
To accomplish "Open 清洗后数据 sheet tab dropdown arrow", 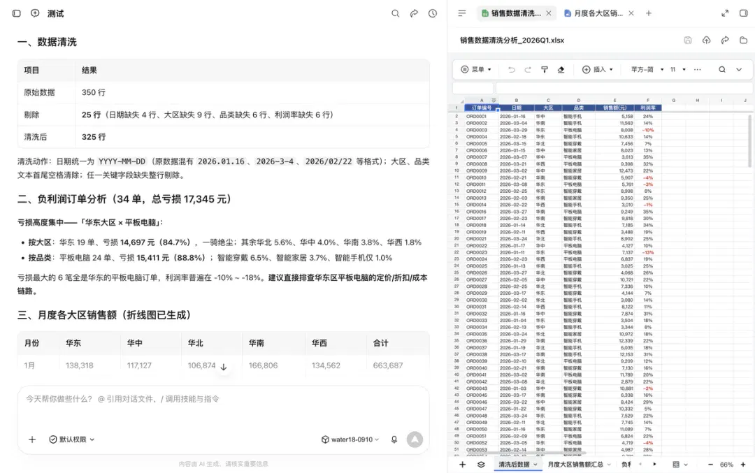I will (x=535, y=465).
